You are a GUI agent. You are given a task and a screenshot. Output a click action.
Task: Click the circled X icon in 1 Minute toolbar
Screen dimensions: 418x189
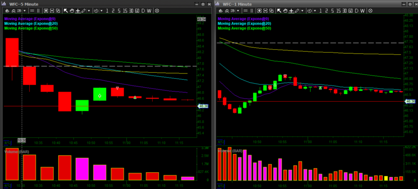(x=370, y=10)
